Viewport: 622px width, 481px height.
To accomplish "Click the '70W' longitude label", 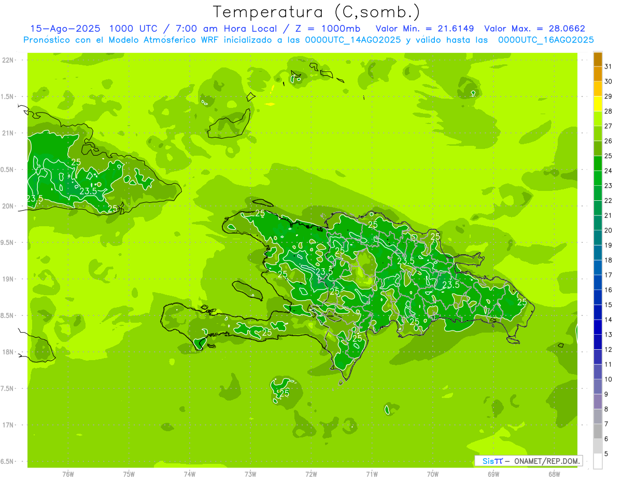I will click(x=432, y=474).
